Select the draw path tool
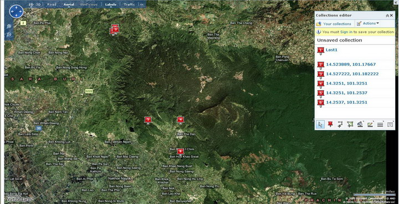This screenshot has width=399, height=204. pos(340,124)
